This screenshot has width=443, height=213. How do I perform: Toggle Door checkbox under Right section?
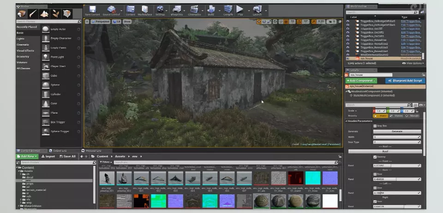pos(375,201)
